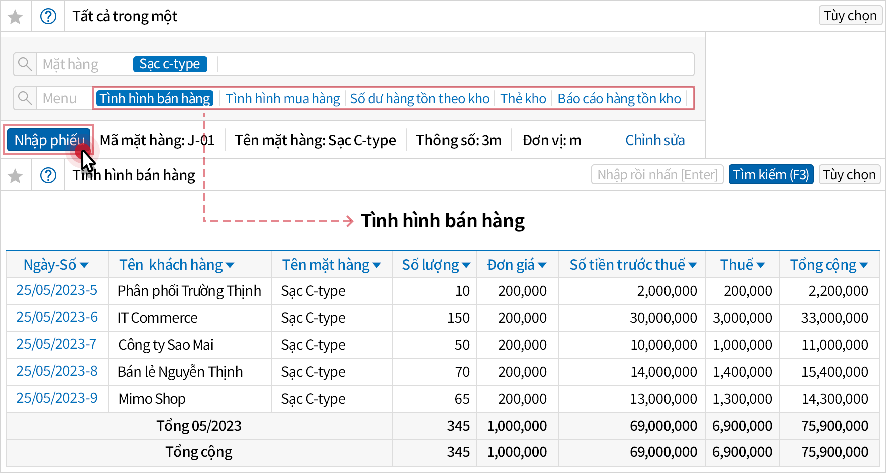The height and width of the screenshot is (473, 886).
Task: Switch to Số dư hàng tồn theo kho
Action: (419, 98)
